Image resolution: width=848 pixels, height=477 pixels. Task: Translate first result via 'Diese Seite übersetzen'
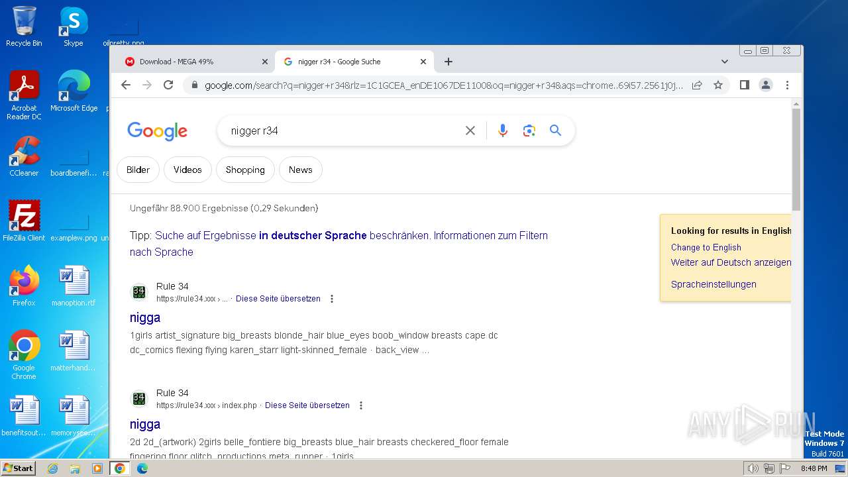(278, 299)
